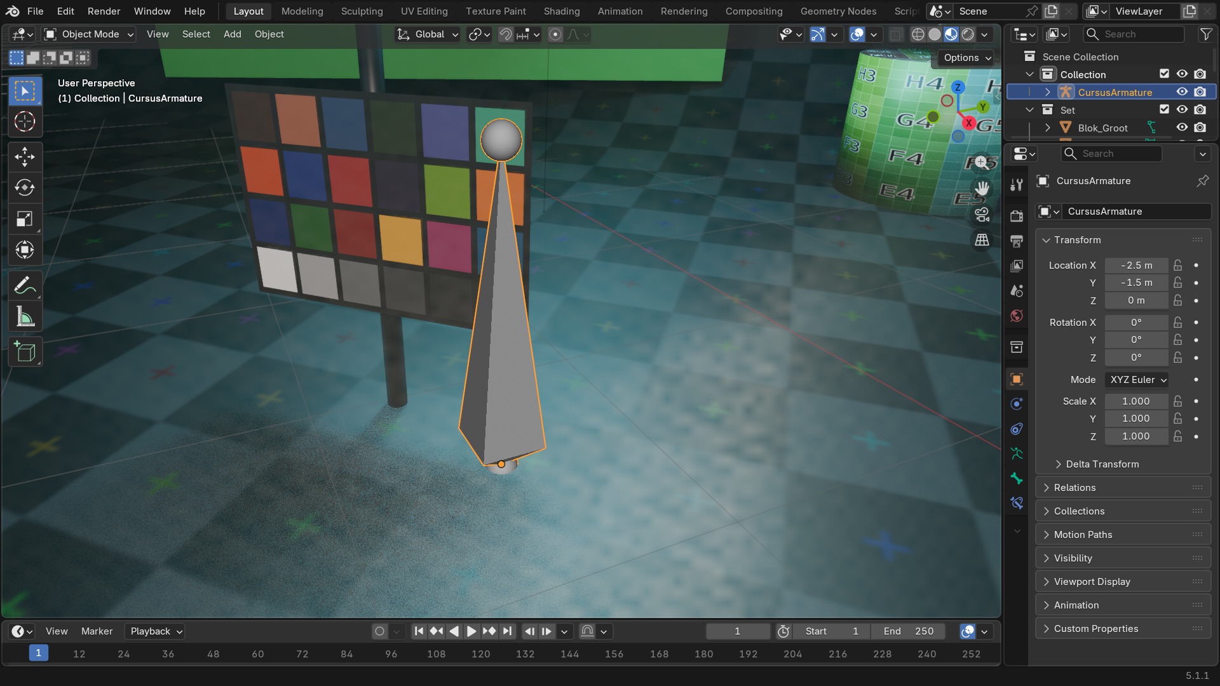Select the Transform tool
This screenshot has height=686, width=1220.
point(25,250)
